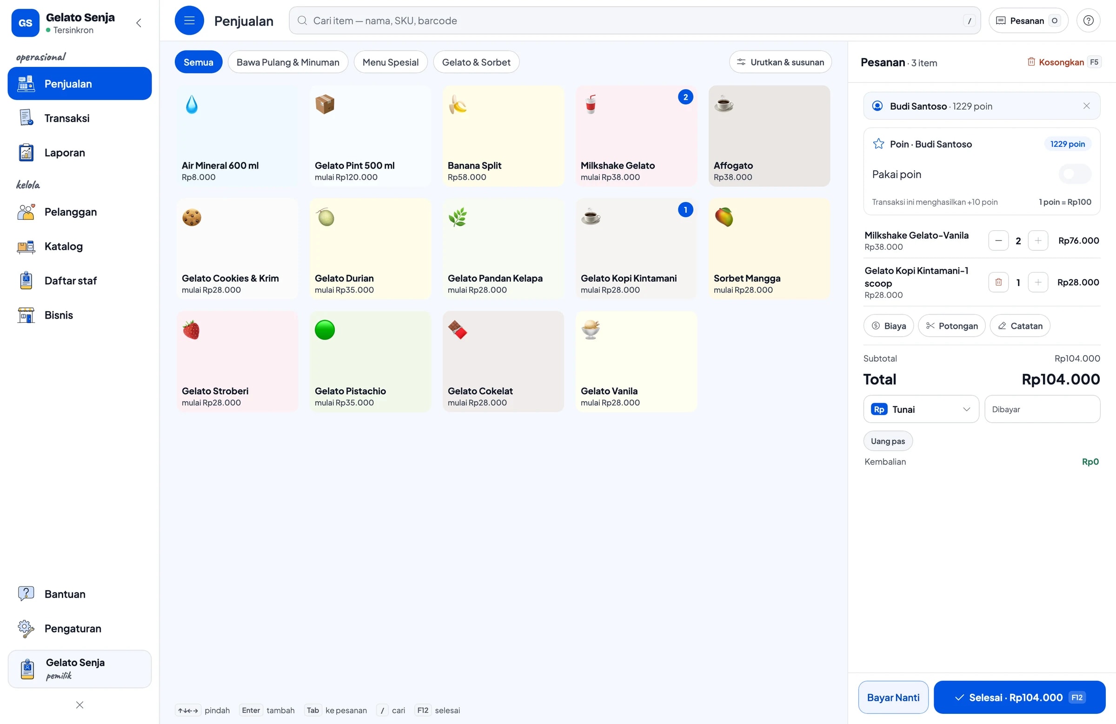Go to Laporan reports page

point(80,153)
